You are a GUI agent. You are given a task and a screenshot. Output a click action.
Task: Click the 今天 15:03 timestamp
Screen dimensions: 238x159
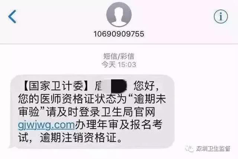119,65
